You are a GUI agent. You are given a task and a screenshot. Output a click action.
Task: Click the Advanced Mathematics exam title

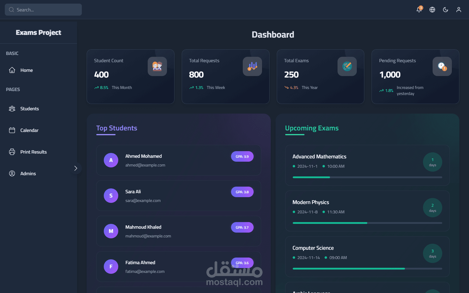[319, 157]
